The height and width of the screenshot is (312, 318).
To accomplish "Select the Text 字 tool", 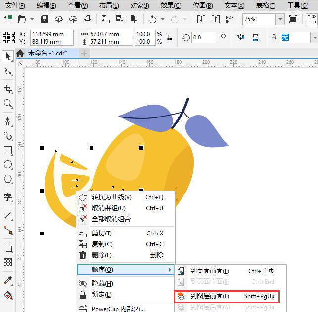I will (8, 197).
